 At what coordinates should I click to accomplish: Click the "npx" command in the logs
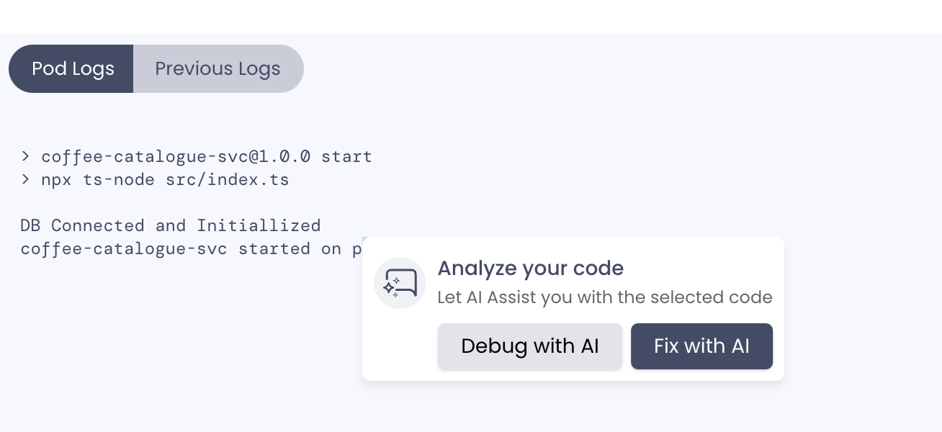[x=56, y=179]
